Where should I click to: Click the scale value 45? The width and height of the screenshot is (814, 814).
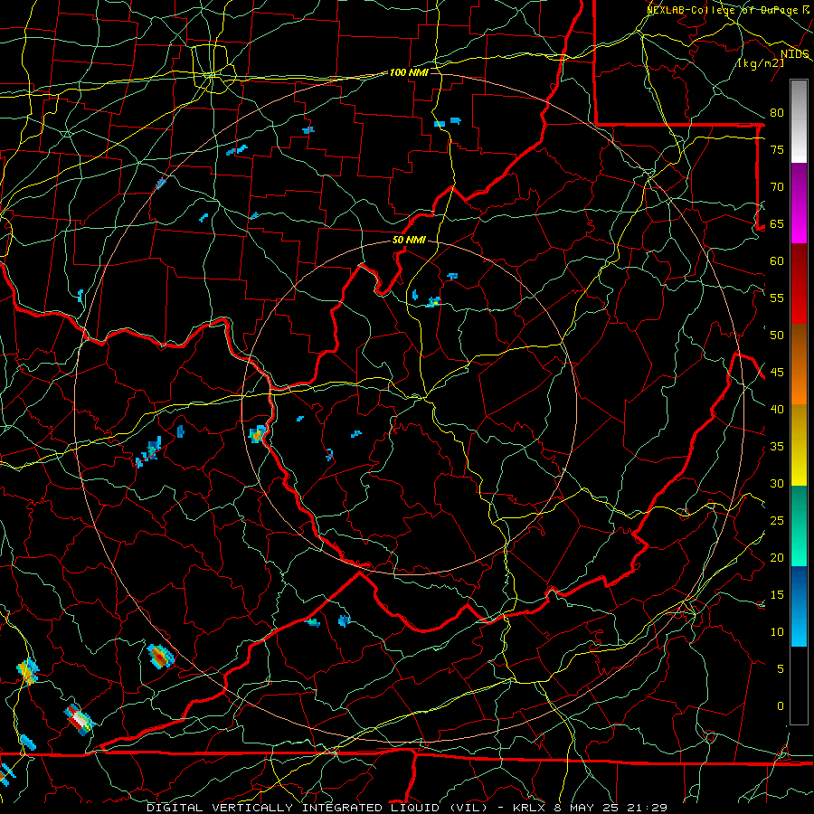(777, 373)
